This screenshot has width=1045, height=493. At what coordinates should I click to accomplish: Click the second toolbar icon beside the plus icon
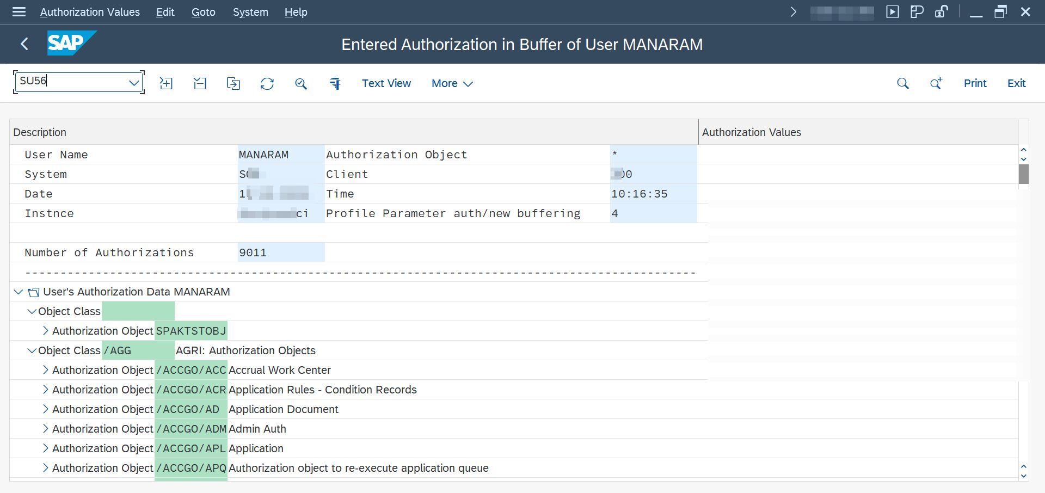(x=200, y=83)
